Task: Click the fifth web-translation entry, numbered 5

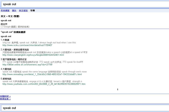Action: pos(6,79)
